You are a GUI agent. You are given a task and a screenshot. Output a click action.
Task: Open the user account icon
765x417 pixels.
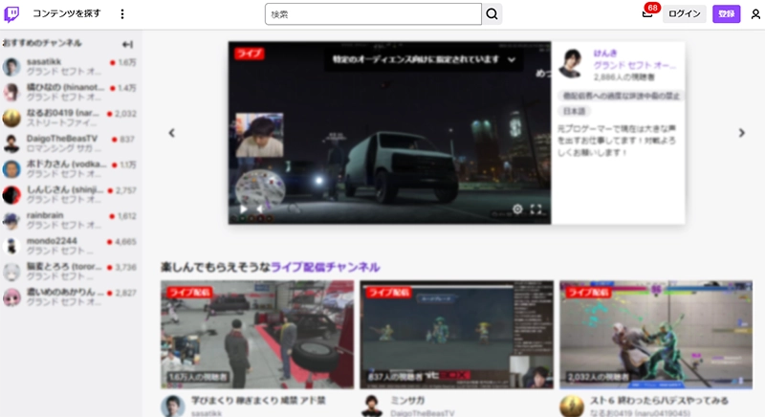[x=755, y=14]
